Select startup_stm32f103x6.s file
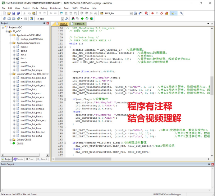The image size is (215, 196). (x=32, y=39)
